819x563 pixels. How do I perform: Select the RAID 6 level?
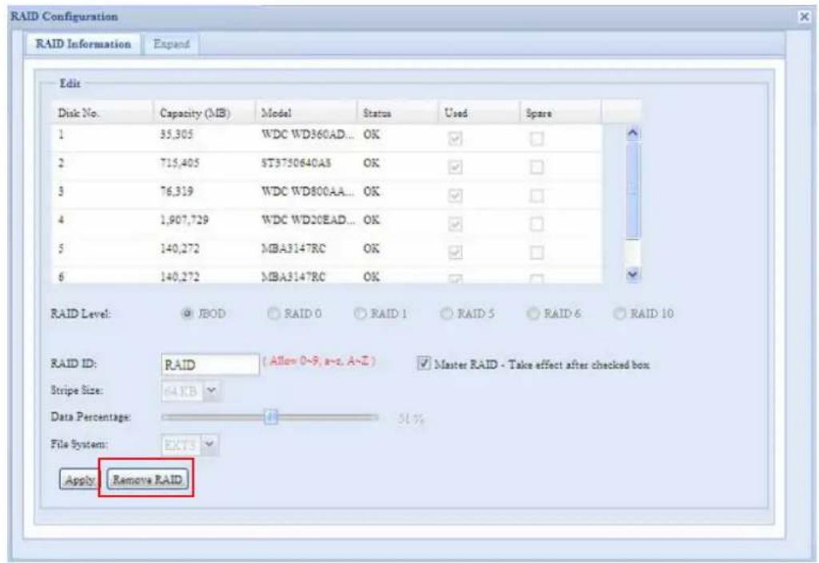pos(533,313)
